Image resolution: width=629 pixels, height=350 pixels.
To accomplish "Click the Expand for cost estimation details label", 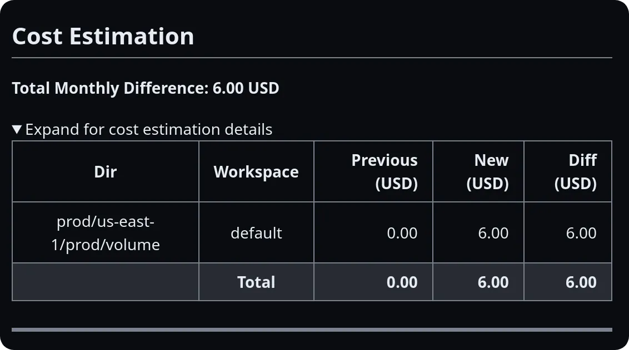I will (x=150, y=129).
